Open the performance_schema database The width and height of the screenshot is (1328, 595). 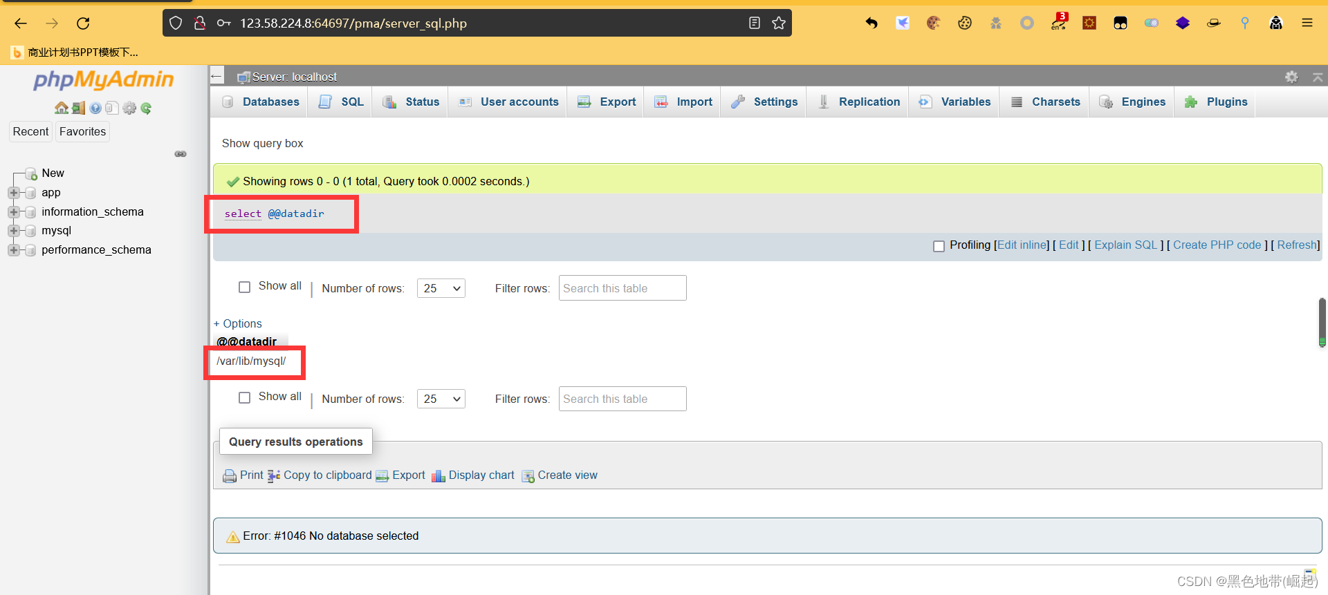tap(96, 249)
